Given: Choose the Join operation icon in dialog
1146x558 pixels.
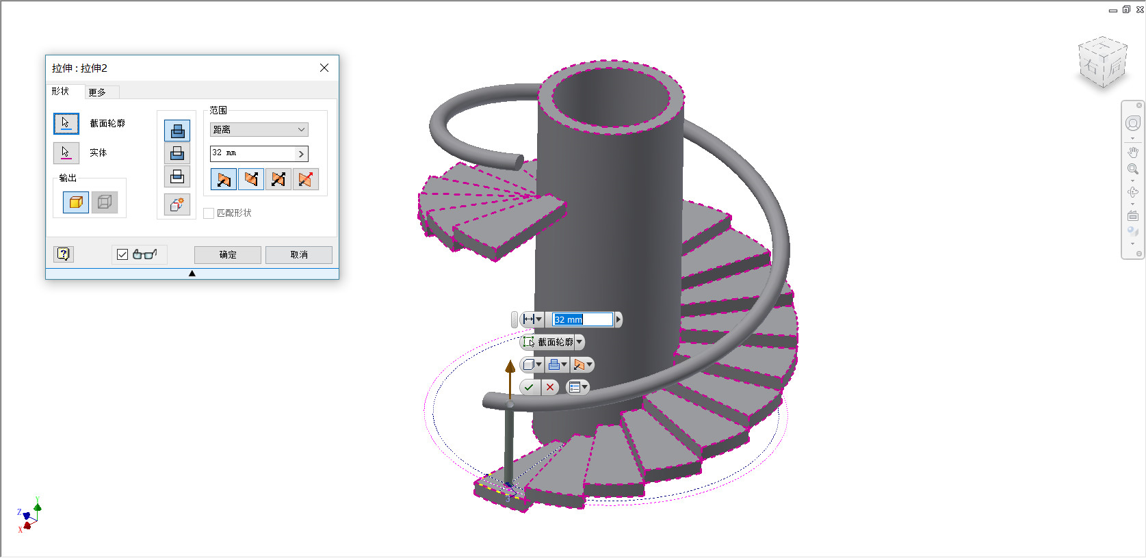Looking at the screenshot, I should click(x=177, y=131).
